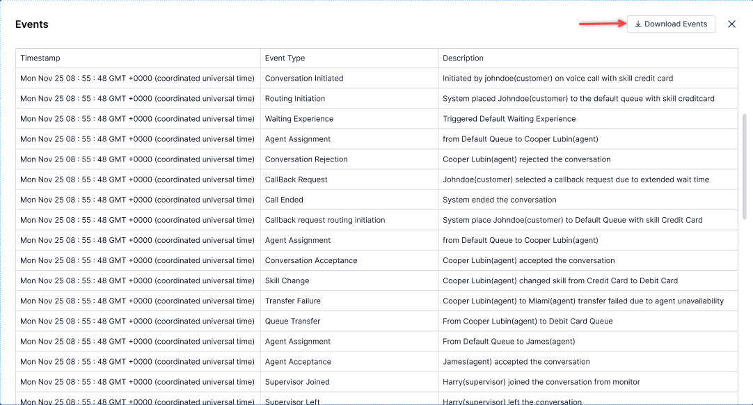The height and width of the screenshot is (405, 753).
Task: Click the Download Events button
Action: 671,24
